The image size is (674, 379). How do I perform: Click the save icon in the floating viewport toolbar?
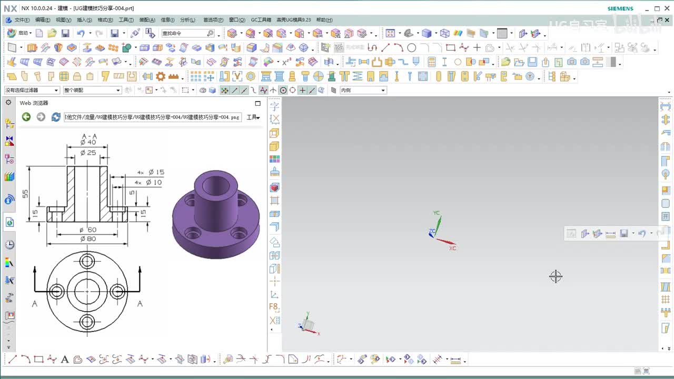tap(624, 233)
